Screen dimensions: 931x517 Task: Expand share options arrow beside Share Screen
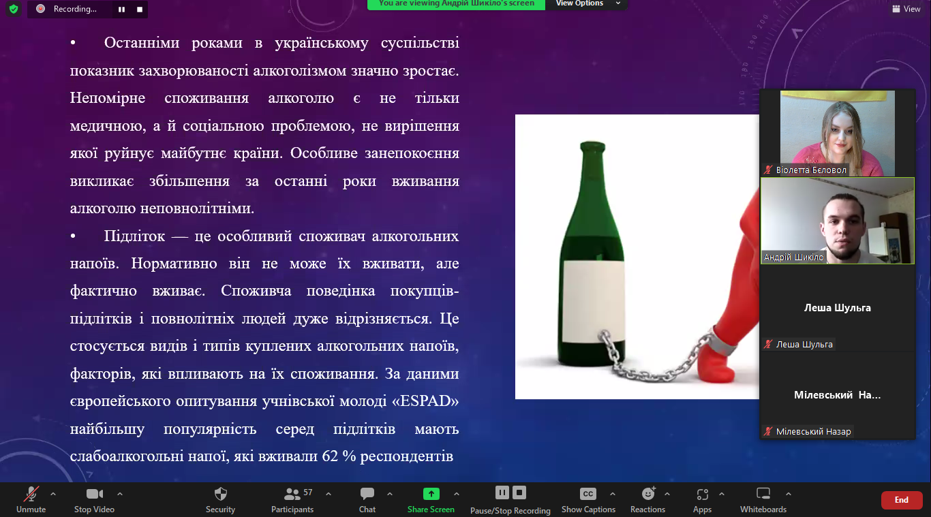click(457, 494)
